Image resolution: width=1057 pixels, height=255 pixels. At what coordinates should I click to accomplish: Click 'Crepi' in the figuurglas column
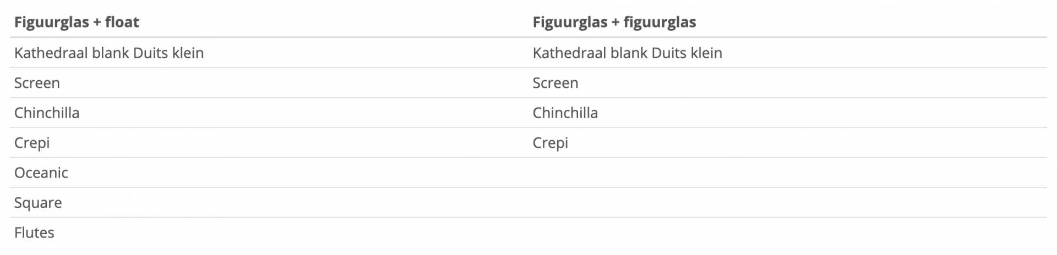[x=550, y=143]
